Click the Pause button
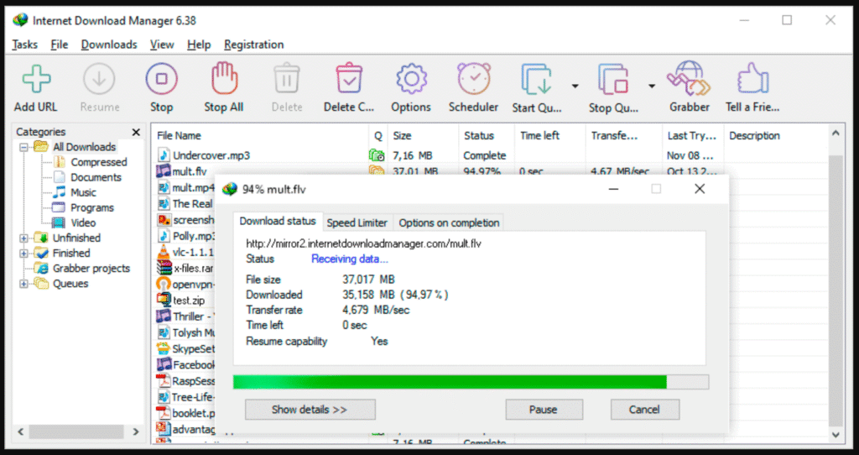Viewport: 859px width, 455px height. pos(543,410)
